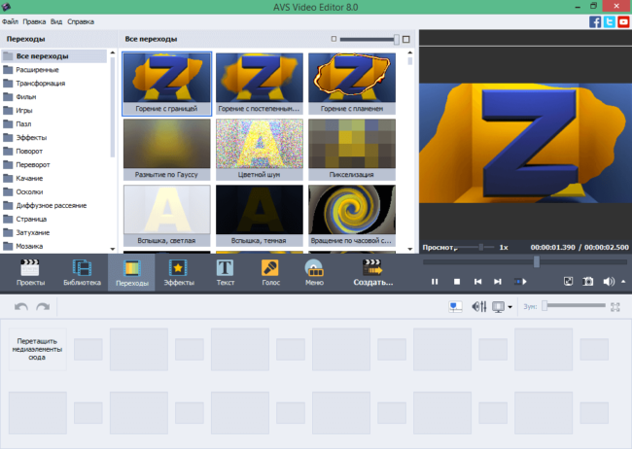Go to the previous frame

(477, 282)
